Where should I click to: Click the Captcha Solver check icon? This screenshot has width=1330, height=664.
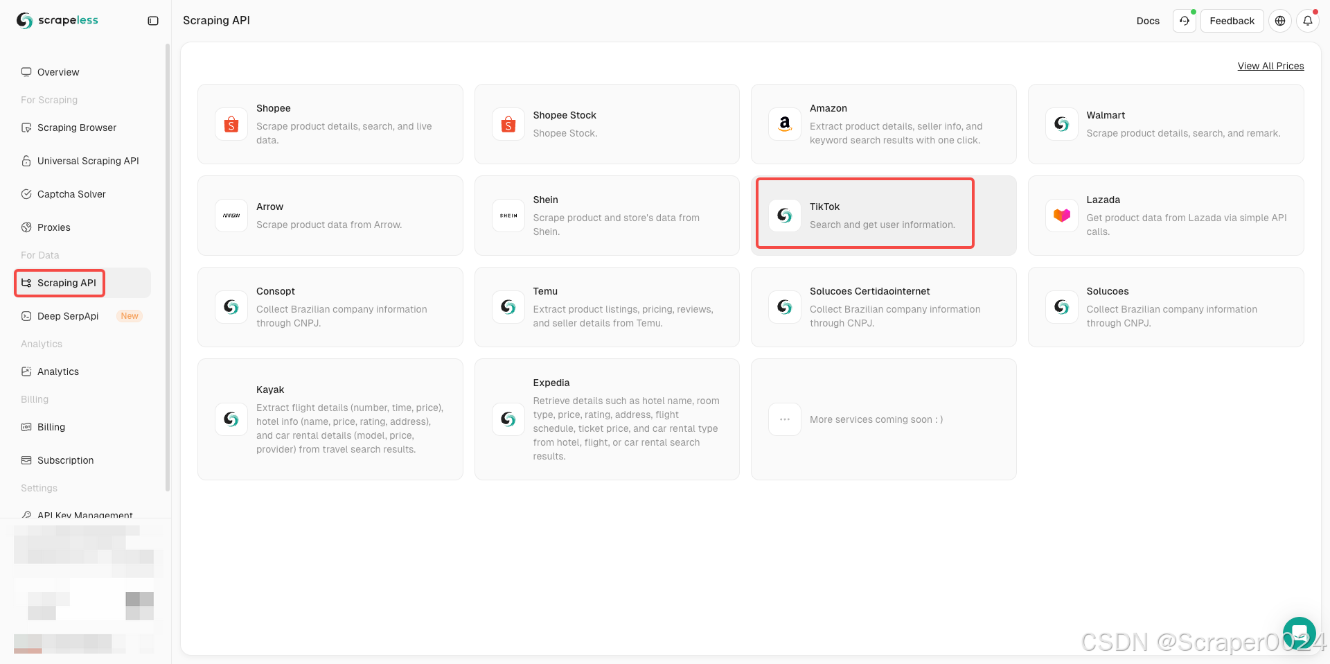(26, 194)
